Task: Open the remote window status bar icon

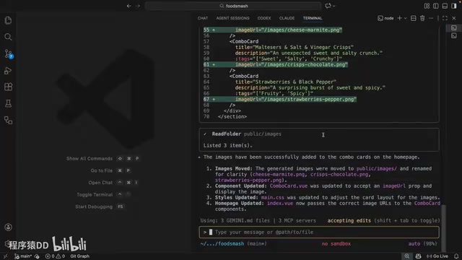Action: tap(5, 256)
